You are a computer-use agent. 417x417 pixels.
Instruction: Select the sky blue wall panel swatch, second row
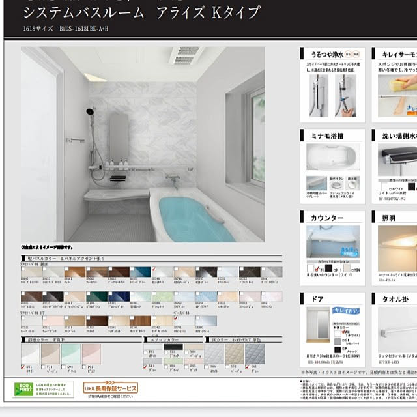tap(206, 296)
